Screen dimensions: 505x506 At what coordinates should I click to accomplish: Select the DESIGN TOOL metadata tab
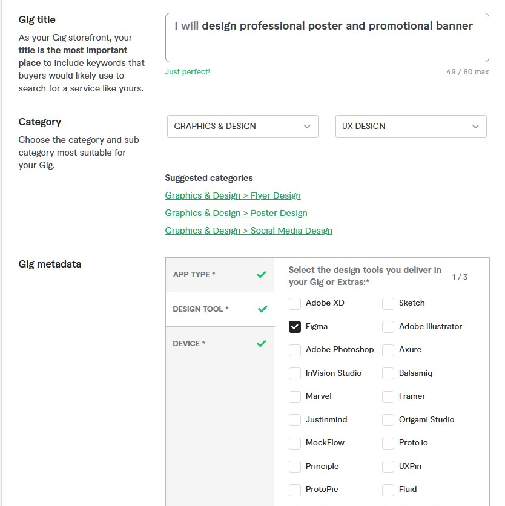[220, 309]
